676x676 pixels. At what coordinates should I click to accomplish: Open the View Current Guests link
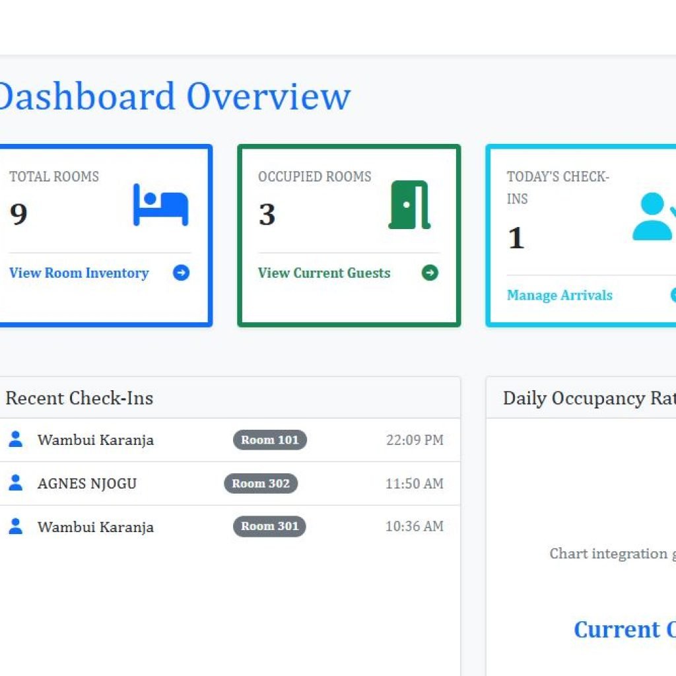click(324, 273)
